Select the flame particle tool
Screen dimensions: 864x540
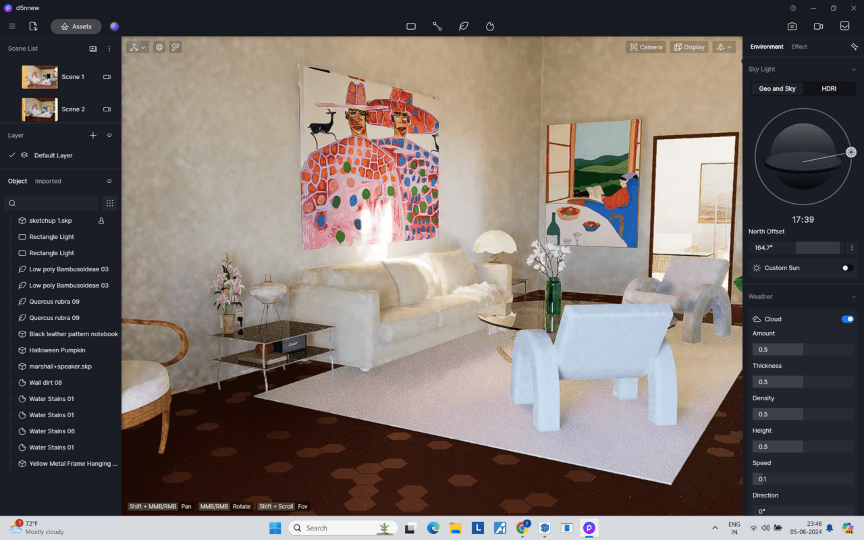489,26
